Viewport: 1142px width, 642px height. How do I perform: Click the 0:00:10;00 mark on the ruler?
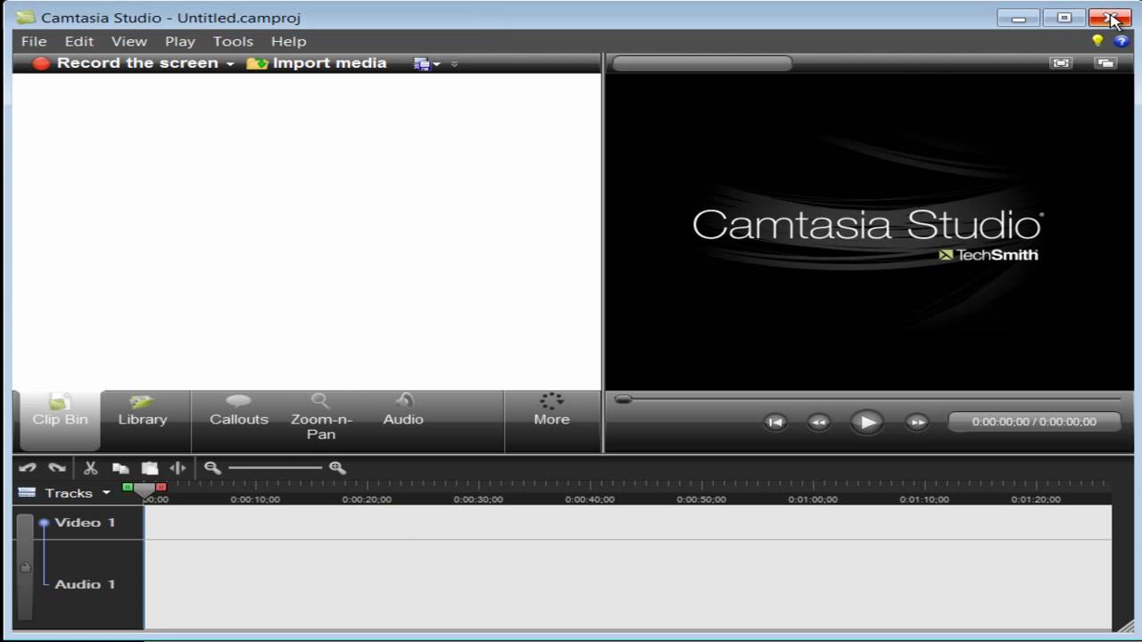255,499
